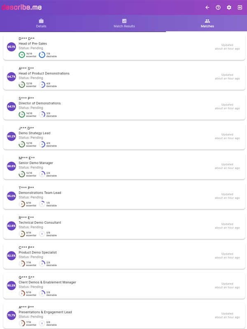Open the help question mark icon

tap(218, 7)
